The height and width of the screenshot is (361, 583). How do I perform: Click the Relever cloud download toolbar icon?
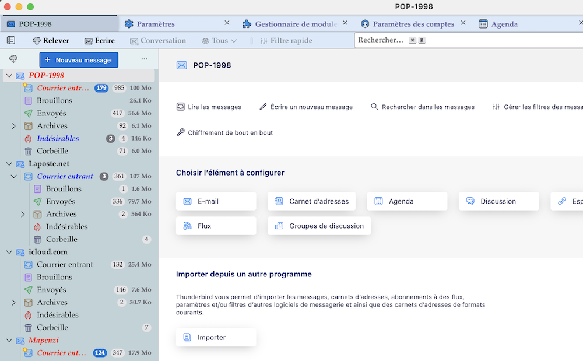click(x=36, y=41)
